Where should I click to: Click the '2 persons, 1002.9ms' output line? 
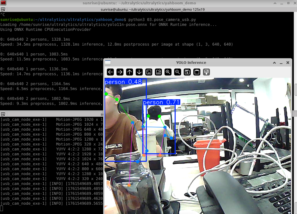pyautogui.click(x=35, y=99)
